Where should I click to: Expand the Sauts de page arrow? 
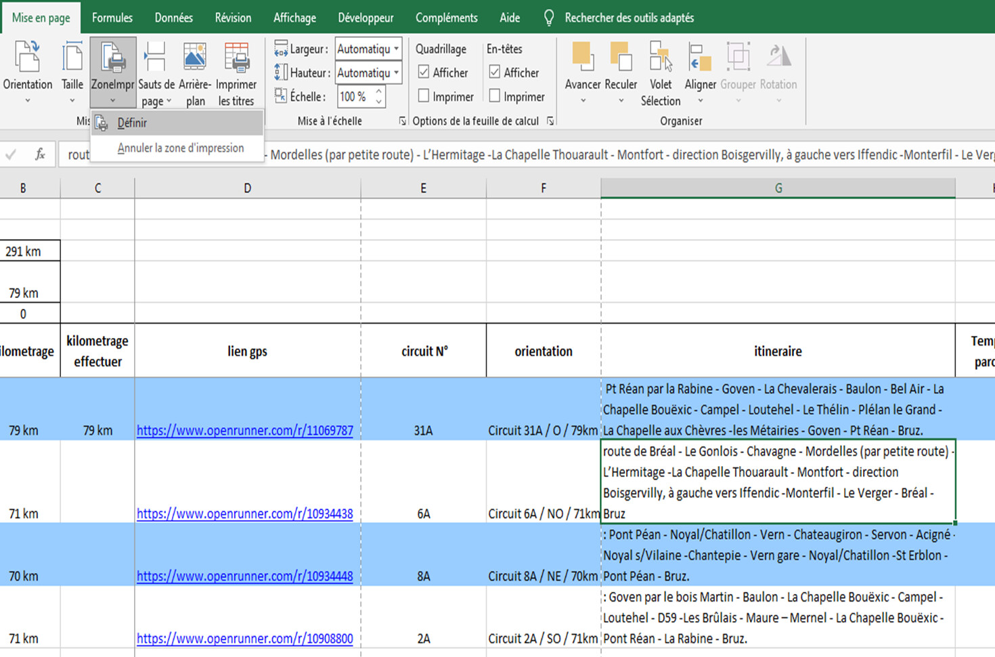pyautogui.click(x=169, y=101)
